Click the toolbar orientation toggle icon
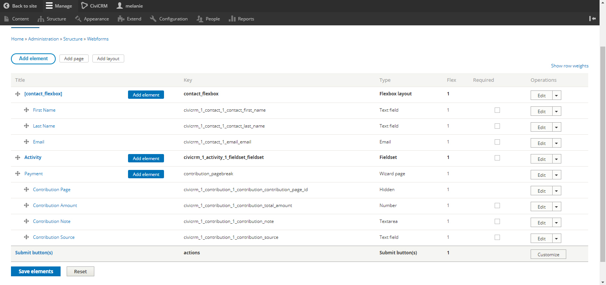 click(593, 19)
